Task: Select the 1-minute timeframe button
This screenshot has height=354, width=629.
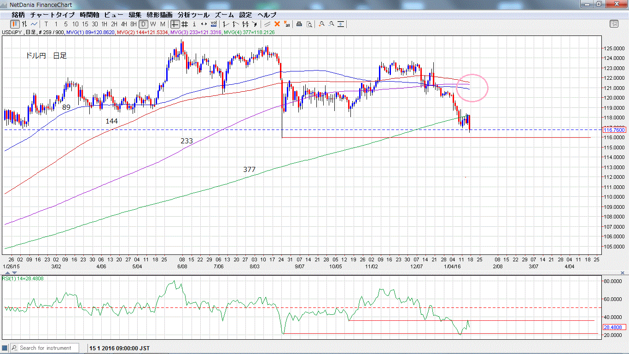Action: pos(56,24)
